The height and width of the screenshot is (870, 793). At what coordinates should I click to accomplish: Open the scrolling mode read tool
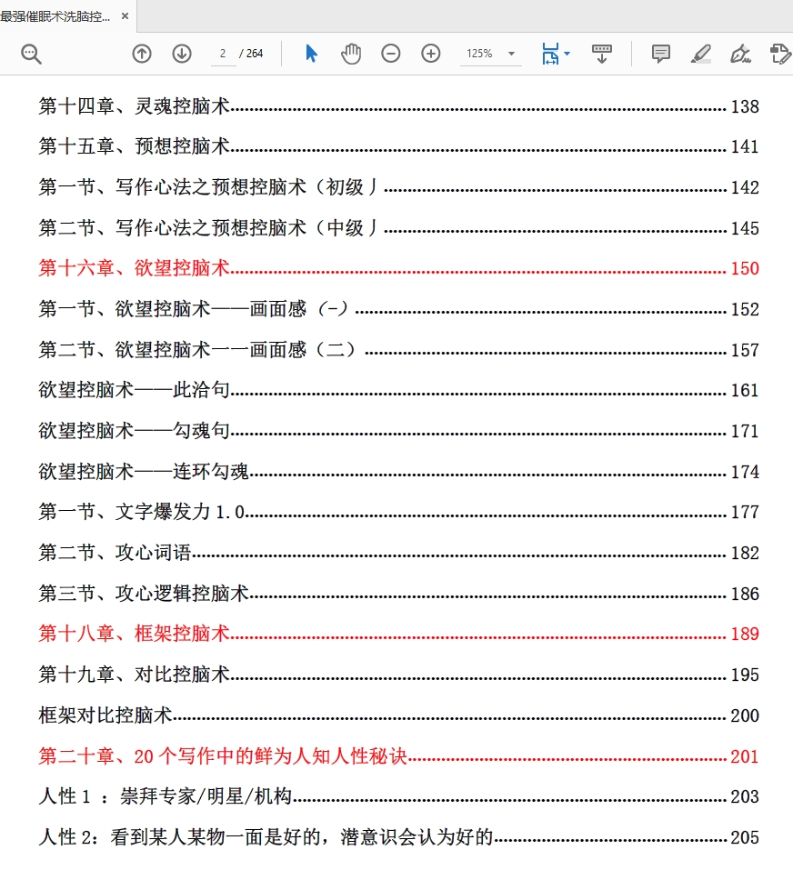tap(601, 54)
